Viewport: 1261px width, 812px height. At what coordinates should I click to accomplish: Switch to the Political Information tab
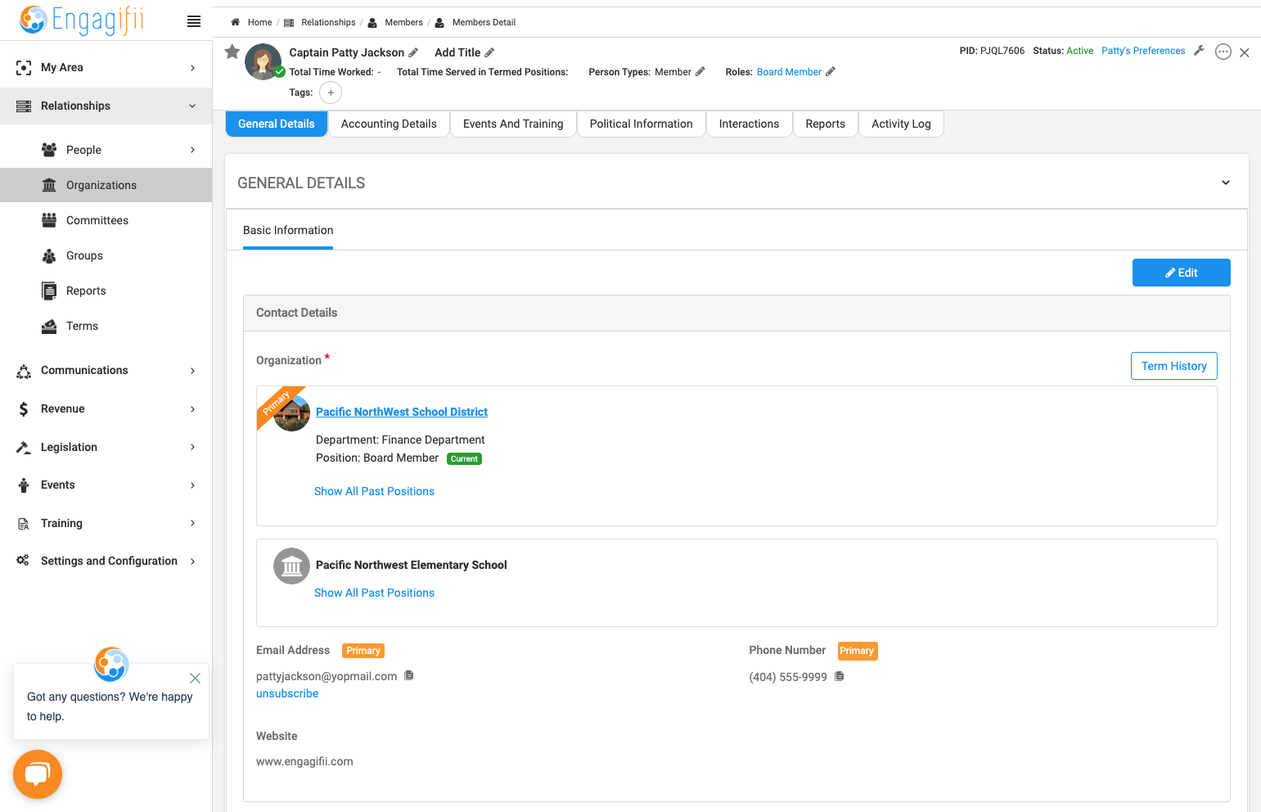(642, 124)
